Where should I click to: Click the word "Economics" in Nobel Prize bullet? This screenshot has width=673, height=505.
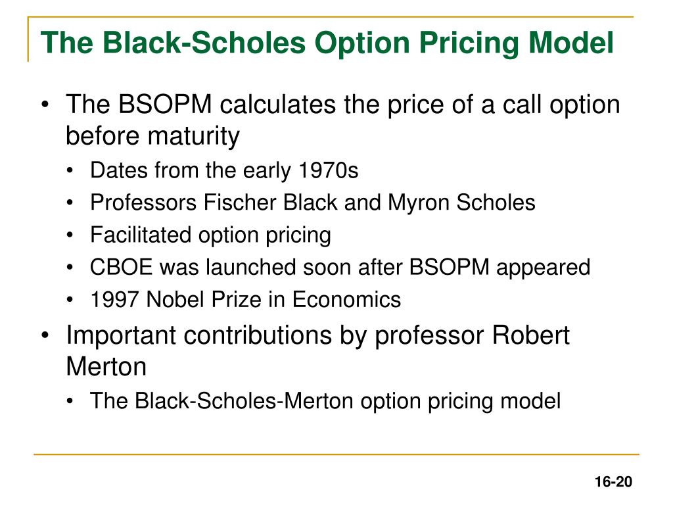coord(346,300)
